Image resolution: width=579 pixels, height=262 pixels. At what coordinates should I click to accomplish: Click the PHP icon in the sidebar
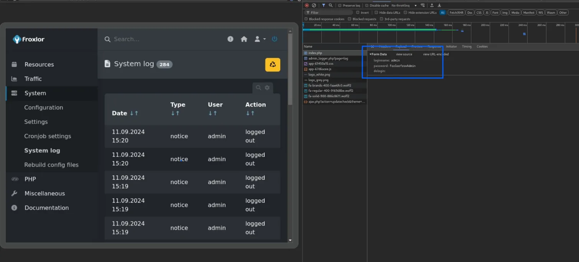[15, 179]
